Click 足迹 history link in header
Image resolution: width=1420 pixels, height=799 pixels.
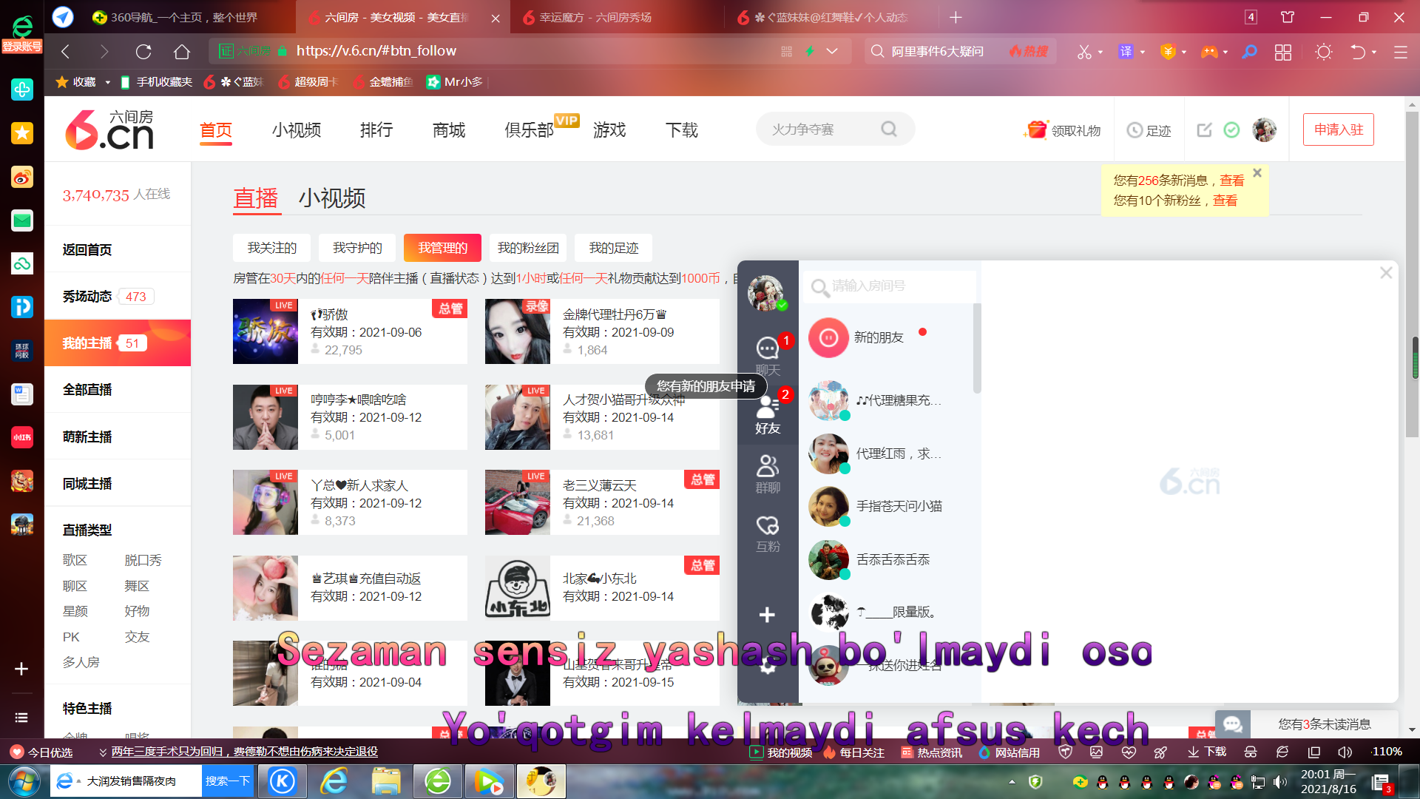click(1149, 130)
